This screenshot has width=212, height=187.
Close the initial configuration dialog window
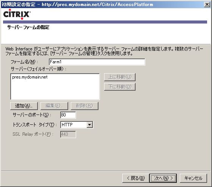(207, 5)
